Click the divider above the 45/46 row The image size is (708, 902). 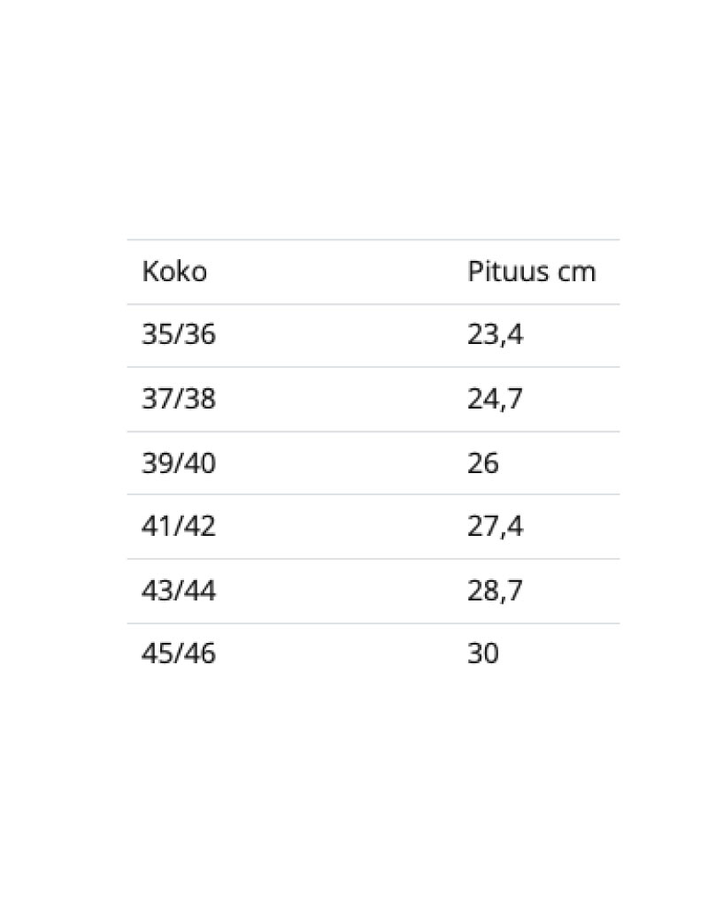[x=373, y=623]
